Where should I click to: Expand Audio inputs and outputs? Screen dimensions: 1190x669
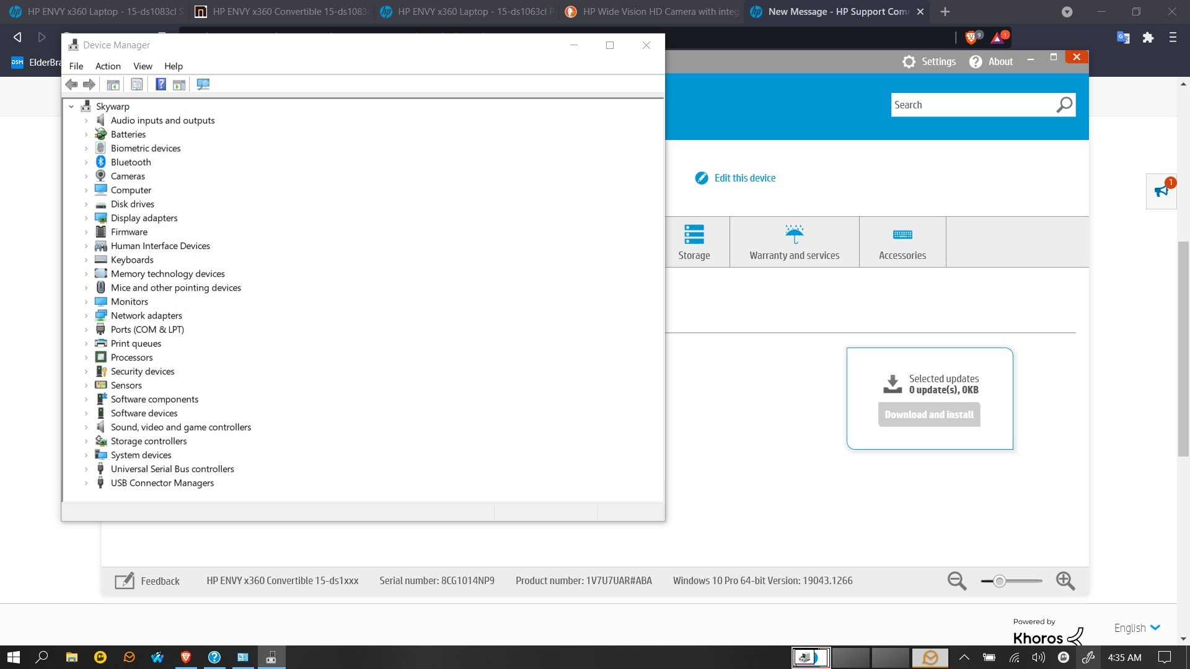coord(86,120)
